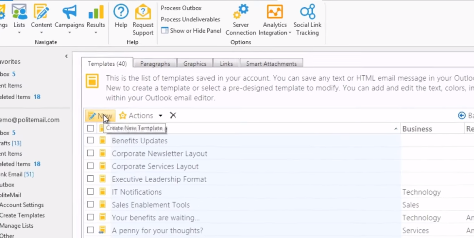Switch to the Paragraphs tab
The width and height of the screenshot is (474, 238).
[155, 63]
